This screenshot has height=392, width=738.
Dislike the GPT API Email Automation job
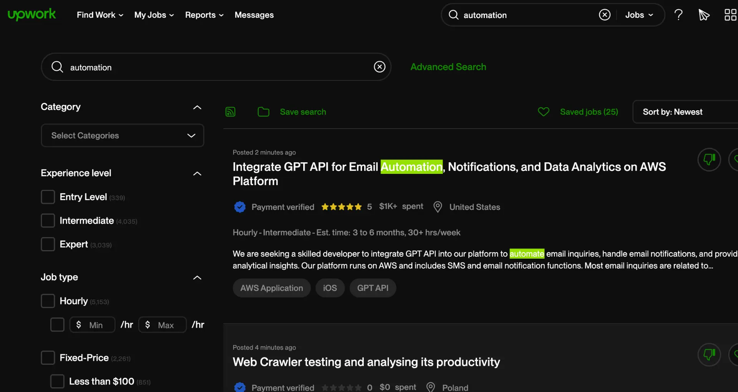[709, 159]
